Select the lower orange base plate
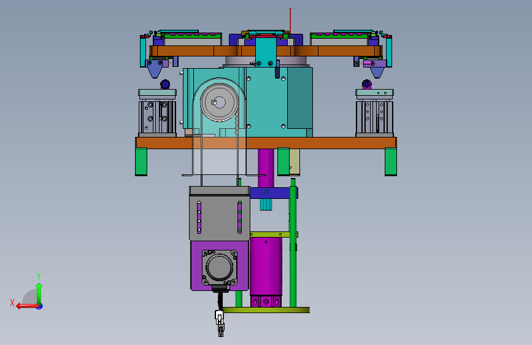 click(266, 142)
